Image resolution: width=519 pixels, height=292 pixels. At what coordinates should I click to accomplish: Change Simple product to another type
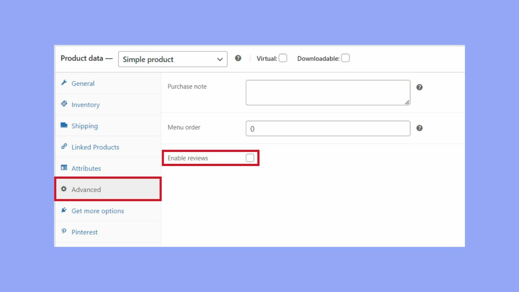pyautogui.click(x=173, y=59)
